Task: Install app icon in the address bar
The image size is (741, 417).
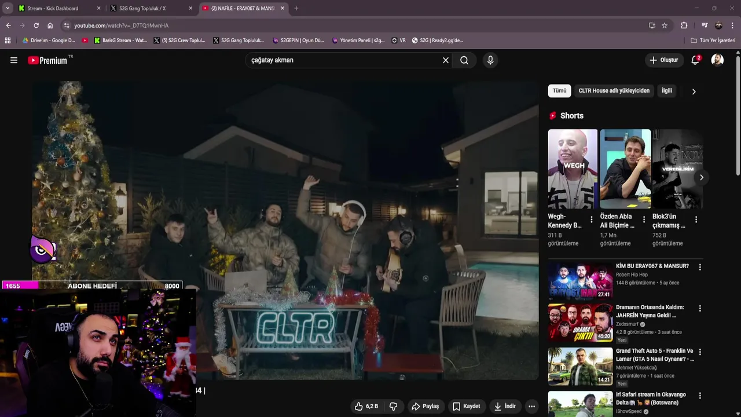Action: (x=652, y=25)
